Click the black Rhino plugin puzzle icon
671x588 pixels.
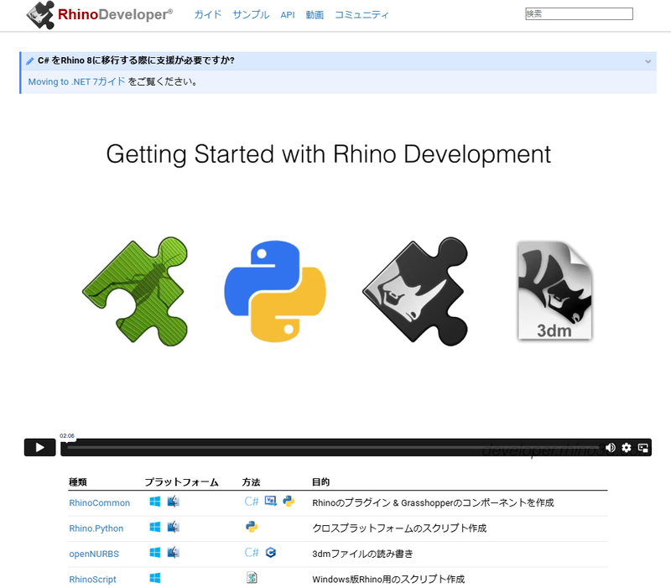(x=415, y=291)
